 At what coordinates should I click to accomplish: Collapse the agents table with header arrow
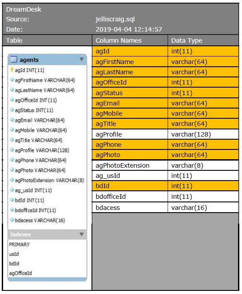pyautogui.click(x=81, y=60)
